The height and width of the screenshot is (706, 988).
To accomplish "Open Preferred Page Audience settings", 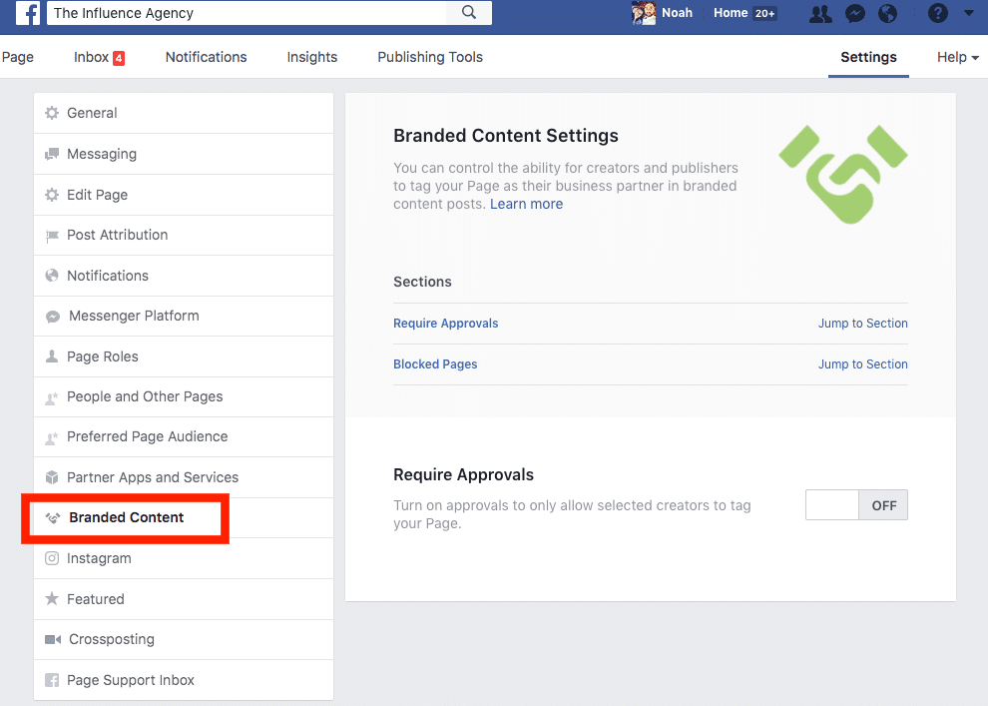I will tap(184, 436).
